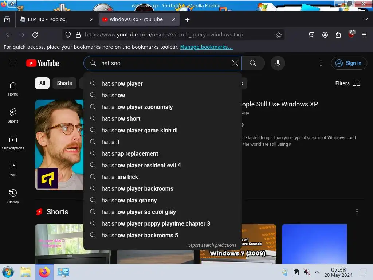Open Shorts in sidebar
Image resolution: width=373 pixels, height=280 pixels.
click(13, 116)
